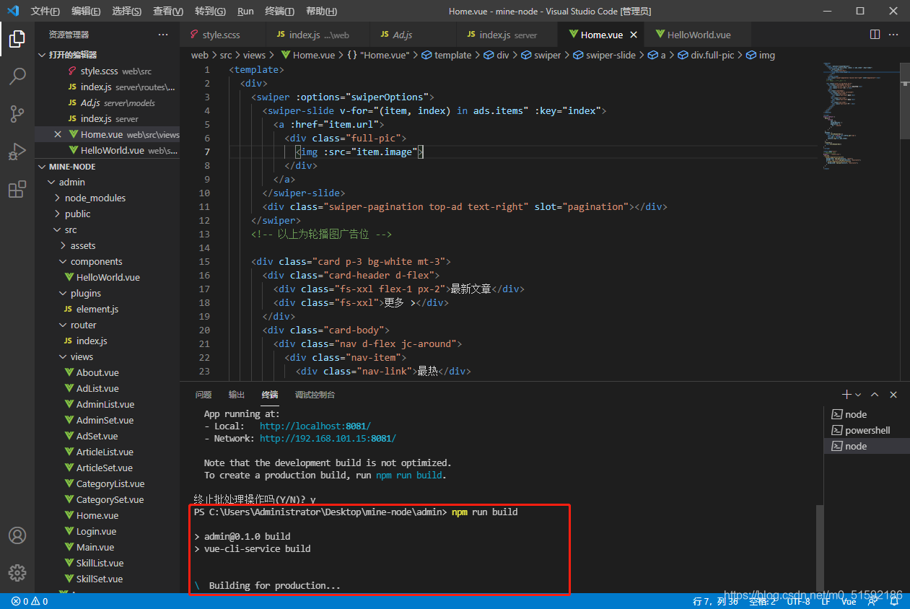Open the Search view in activity bar
The image size is (910, 609).
[17, 76]
